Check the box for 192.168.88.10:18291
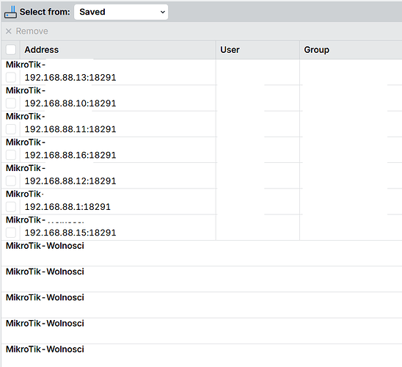Viewport: 402px width, 367px height. coord(11,103)
